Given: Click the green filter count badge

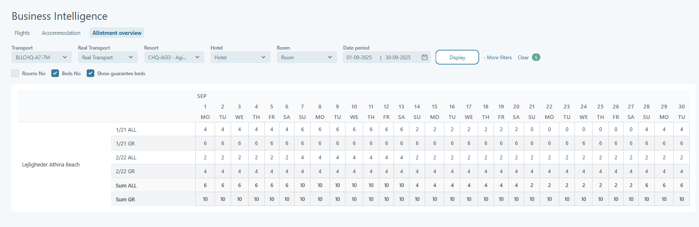Looking at the screenshot, I should pos(536,57).
